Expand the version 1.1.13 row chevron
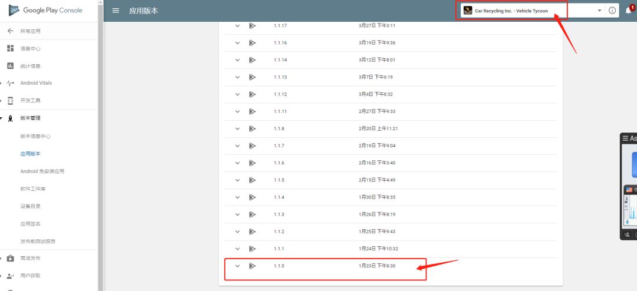 tap(238, 77)
